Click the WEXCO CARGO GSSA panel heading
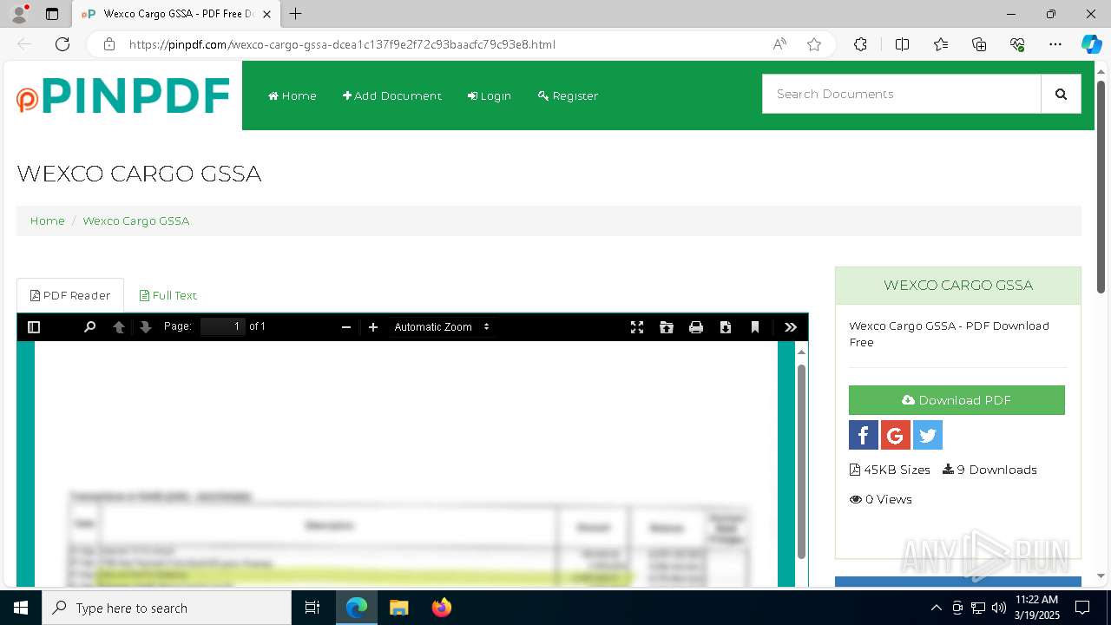The width and height of the screenshot is (1111, 625). click(958, 285)
